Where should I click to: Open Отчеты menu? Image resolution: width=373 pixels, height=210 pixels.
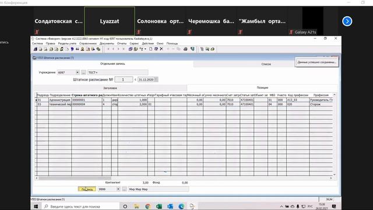click(122, 44)
